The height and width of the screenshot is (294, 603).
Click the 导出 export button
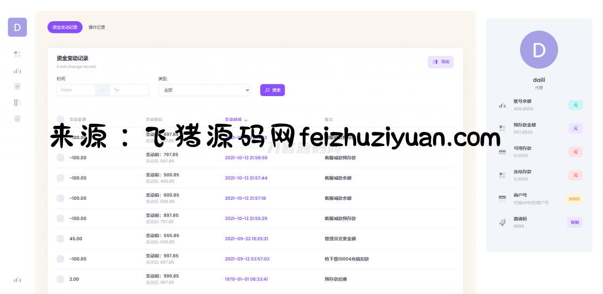440,62
